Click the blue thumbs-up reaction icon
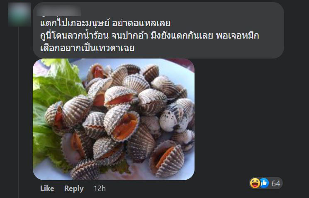The width and height of the screenshot is (309, 198). 264,183
